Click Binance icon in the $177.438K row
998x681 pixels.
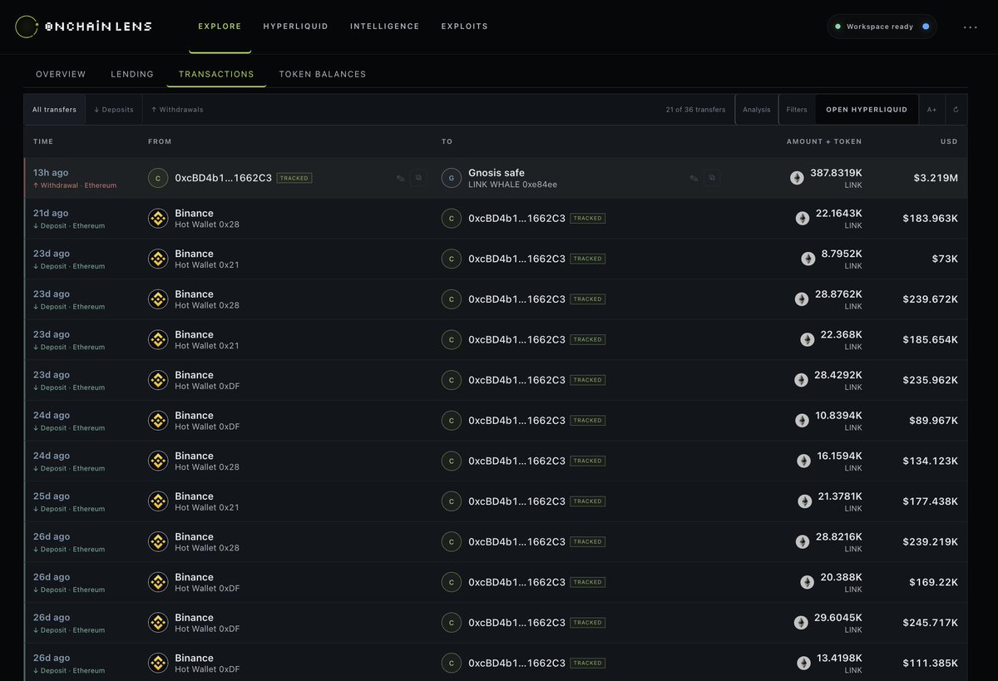[158, 501]
